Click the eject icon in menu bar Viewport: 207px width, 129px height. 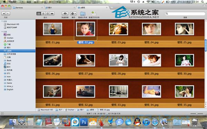[144, 2]
